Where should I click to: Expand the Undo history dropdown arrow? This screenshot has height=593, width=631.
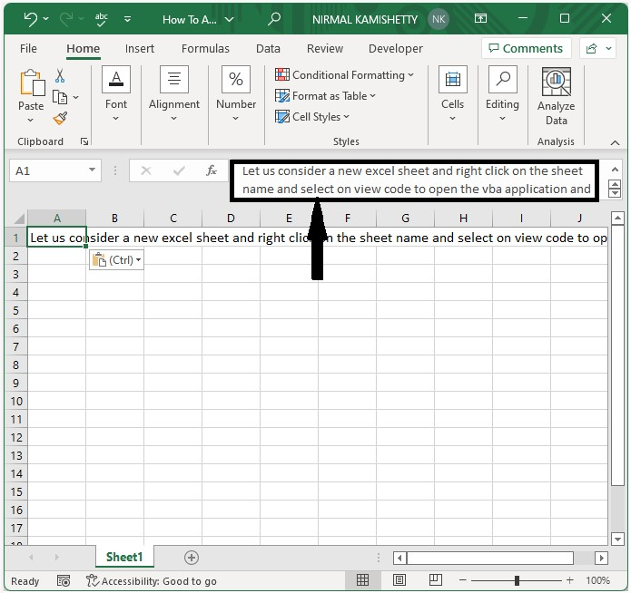coord(46,18)
